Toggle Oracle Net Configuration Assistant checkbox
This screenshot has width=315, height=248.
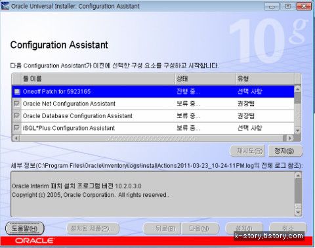[x=17, y=104]
